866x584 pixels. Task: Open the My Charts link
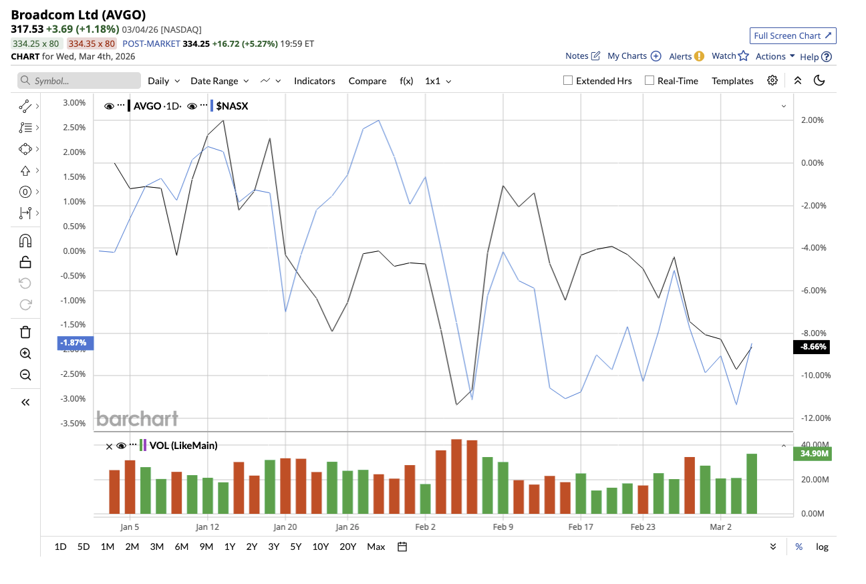tap(627, 56)
